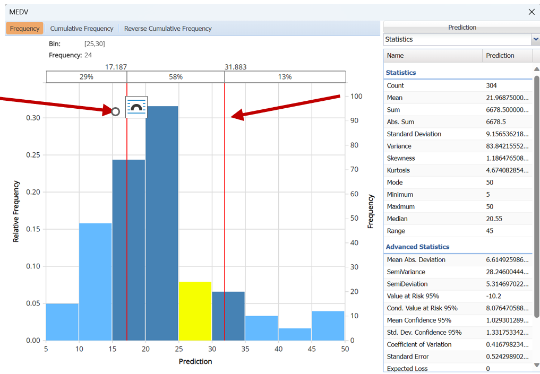Collapse the Statistics section header
This screenshot has height=374, width=540.
pos(401,73)
